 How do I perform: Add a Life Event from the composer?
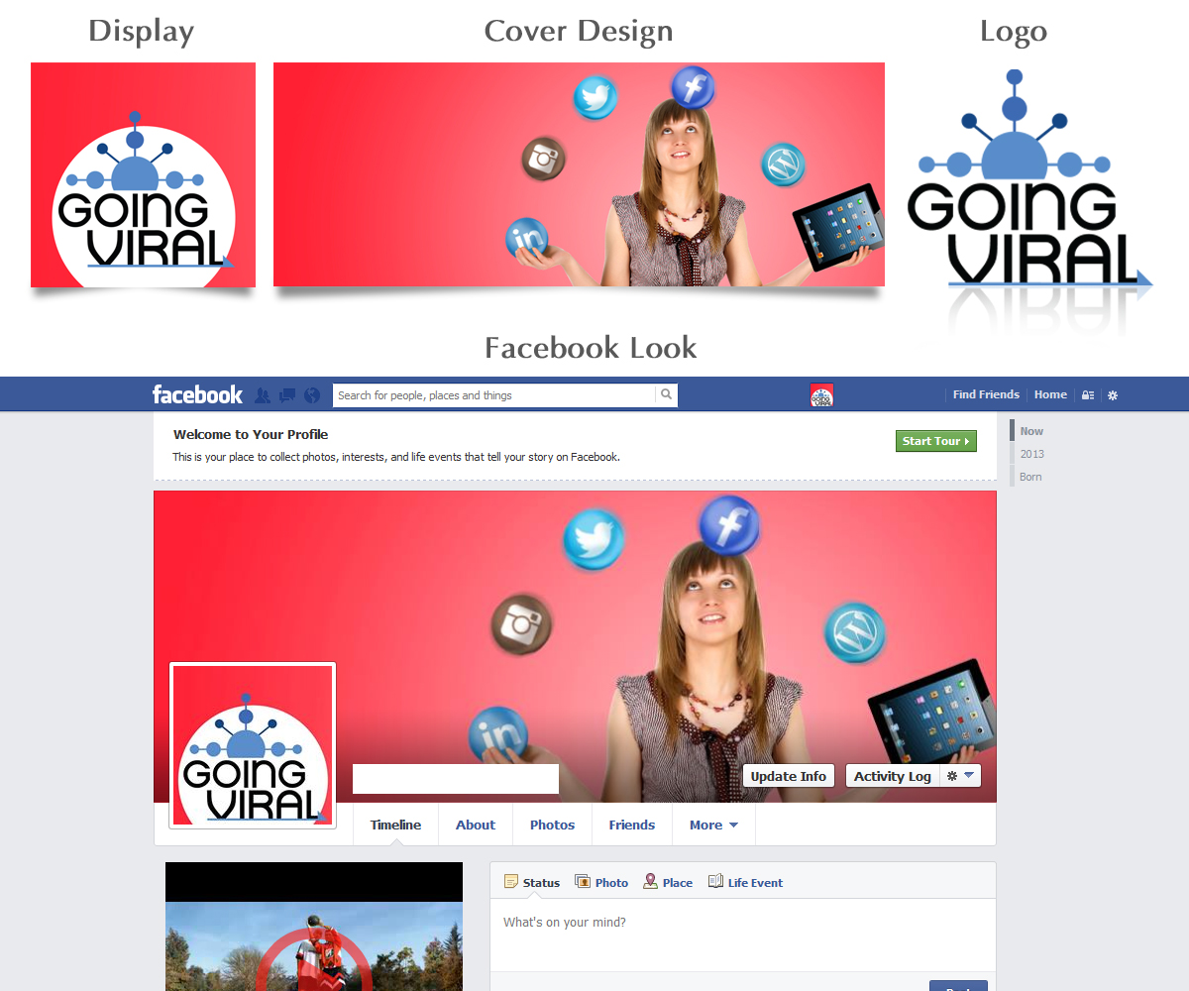coord(714,881)
